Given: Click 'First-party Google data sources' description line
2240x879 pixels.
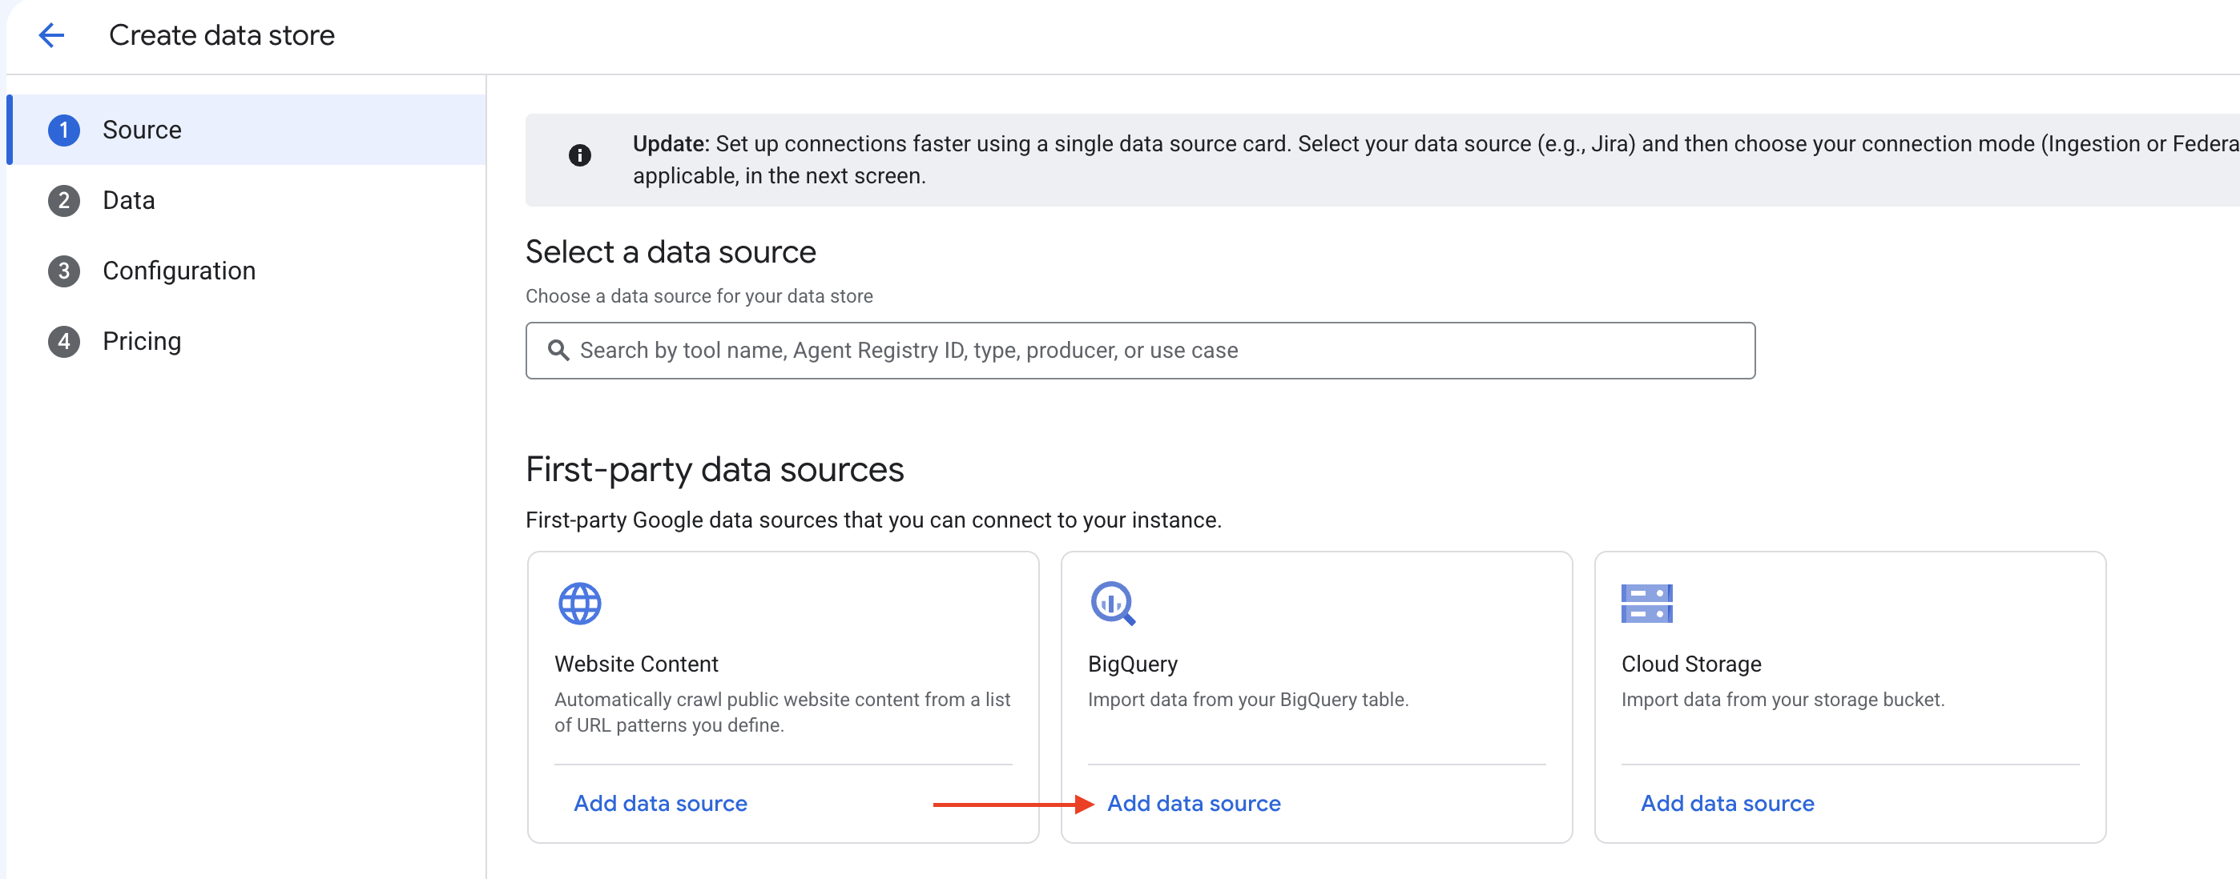Looking at the screenshot, I should [873, 520].
